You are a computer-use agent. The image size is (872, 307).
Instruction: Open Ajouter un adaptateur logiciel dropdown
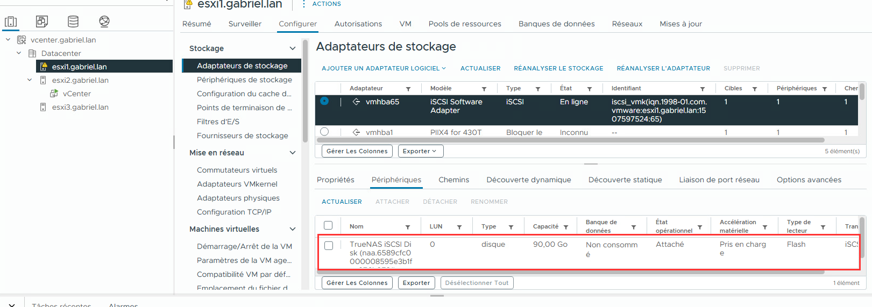tap(384, 68)
